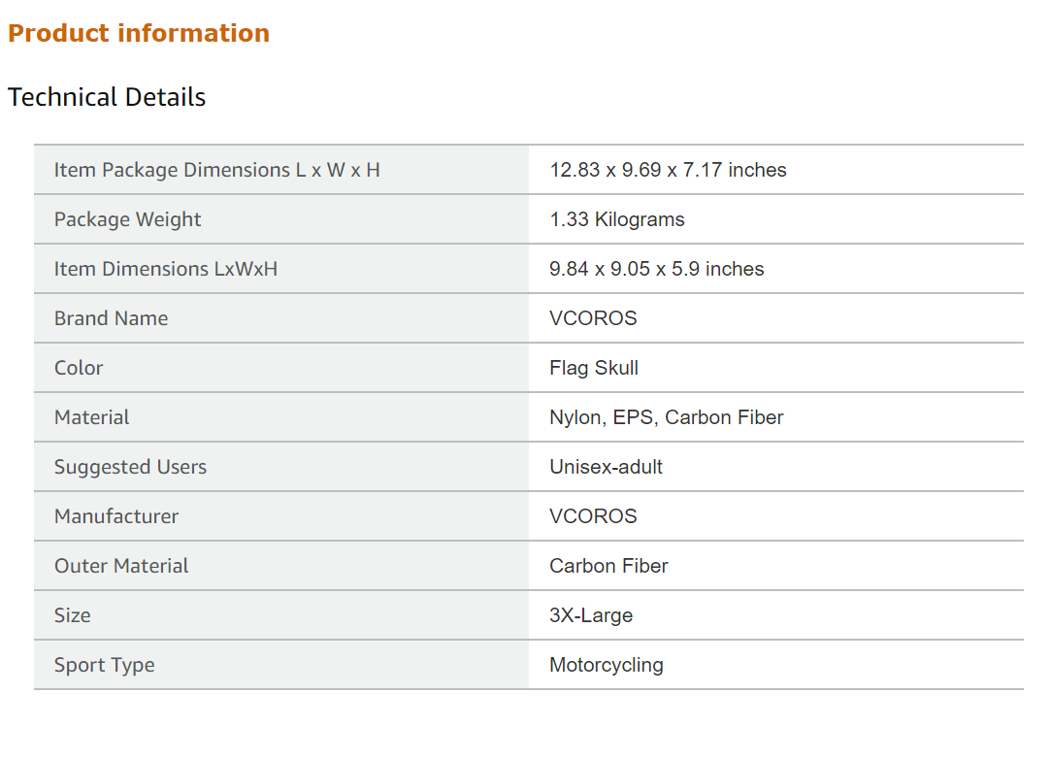This screenshot has height=759, width=1051.
Task: Click the Brand Name row label
Action: click(x=111, y=318)
